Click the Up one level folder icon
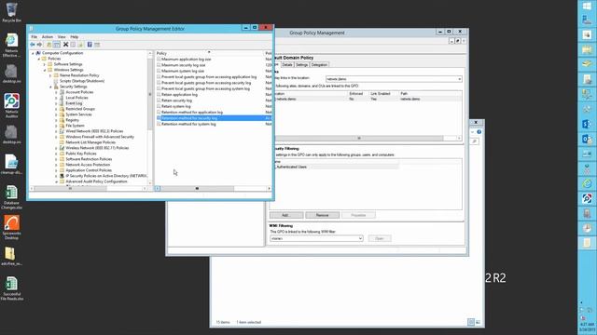597x335 pixels. pyautogui.click(x=49, y=45)
